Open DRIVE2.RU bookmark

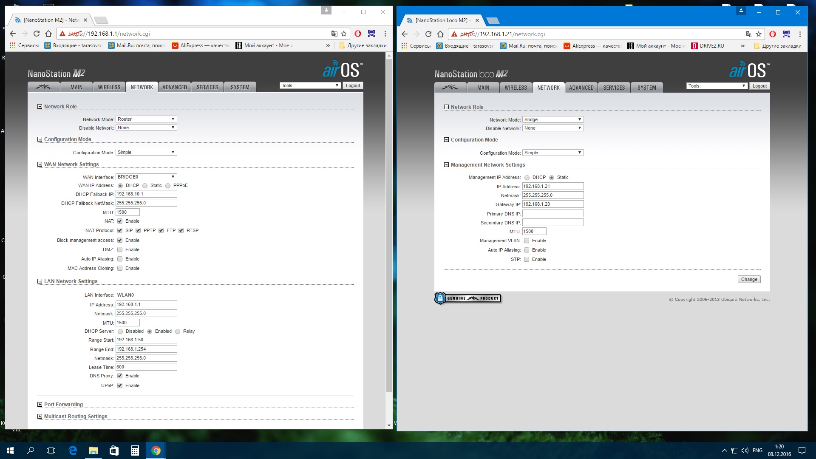708,46
